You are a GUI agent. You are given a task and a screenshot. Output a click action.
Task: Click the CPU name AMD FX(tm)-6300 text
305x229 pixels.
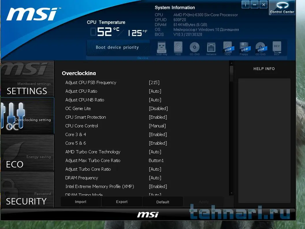(x=206, y=15)
